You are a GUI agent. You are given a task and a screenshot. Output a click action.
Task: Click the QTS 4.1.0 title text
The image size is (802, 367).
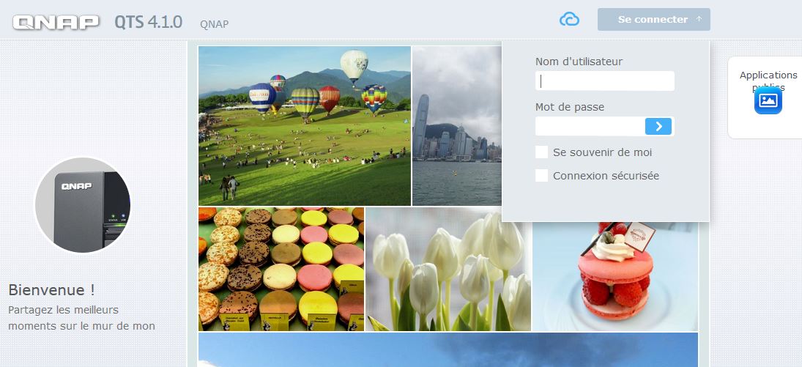pyautogui.click(x=149, y=22)
